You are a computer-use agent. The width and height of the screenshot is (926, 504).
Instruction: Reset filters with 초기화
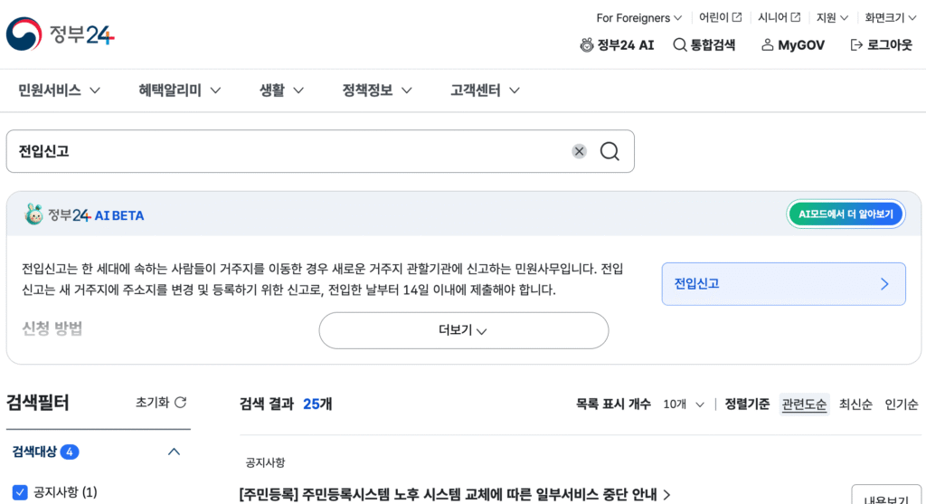(x=161, y=403)
